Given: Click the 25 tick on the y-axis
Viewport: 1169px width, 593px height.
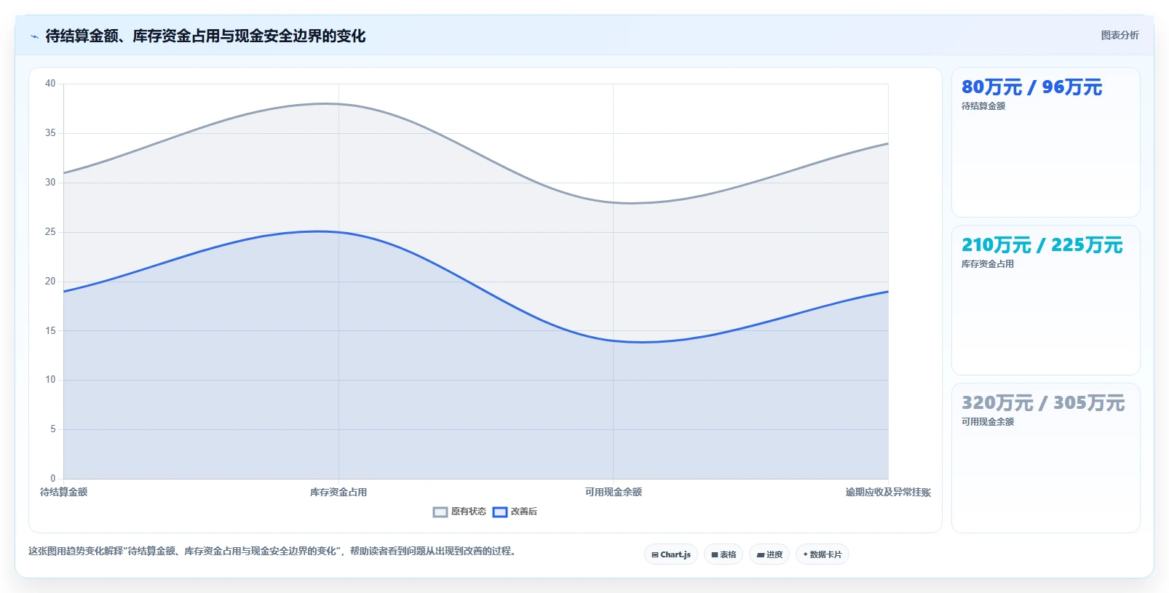Looking at the screenshot, I should pos(50,232).
